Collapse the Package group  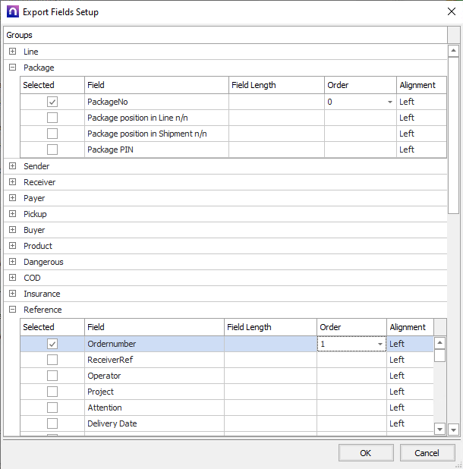[12, 68]
